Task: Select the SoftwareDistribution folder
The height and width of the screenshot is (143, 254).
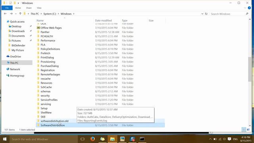Action: pyautogui.click(x=100, y=125)
